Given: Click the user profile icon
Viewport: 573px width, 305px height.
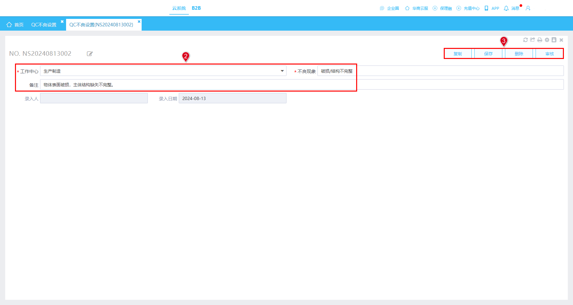Looking at the screenshot, I should point(528,8).
